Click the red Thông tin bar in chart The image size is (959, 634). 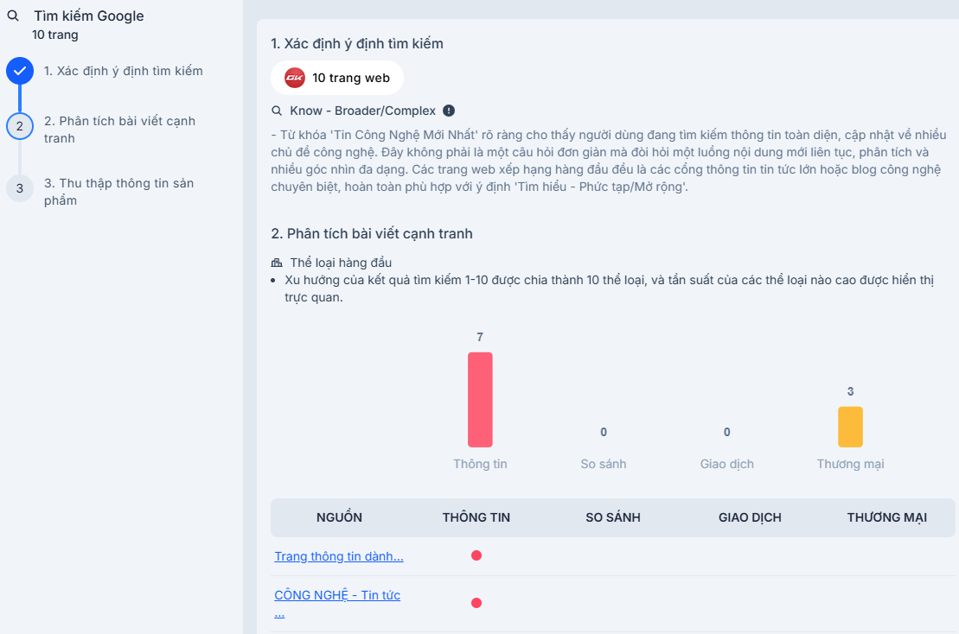480,399
